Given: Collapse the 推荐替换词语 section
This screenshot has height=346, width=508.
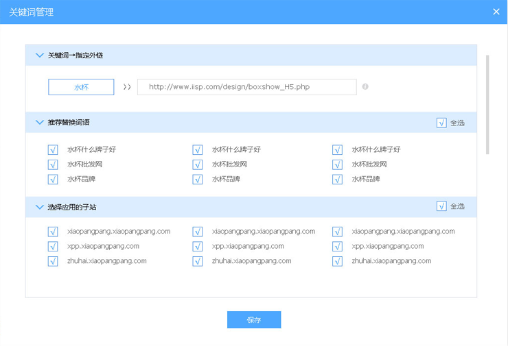Looking at the screenshot, I should (x=39, y=123).
